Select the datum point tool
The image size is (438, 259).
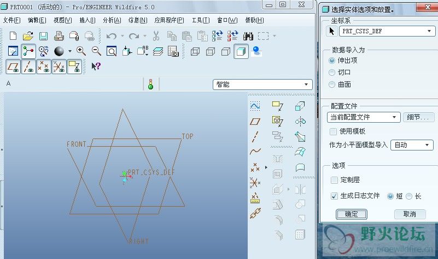coord(255,167)
